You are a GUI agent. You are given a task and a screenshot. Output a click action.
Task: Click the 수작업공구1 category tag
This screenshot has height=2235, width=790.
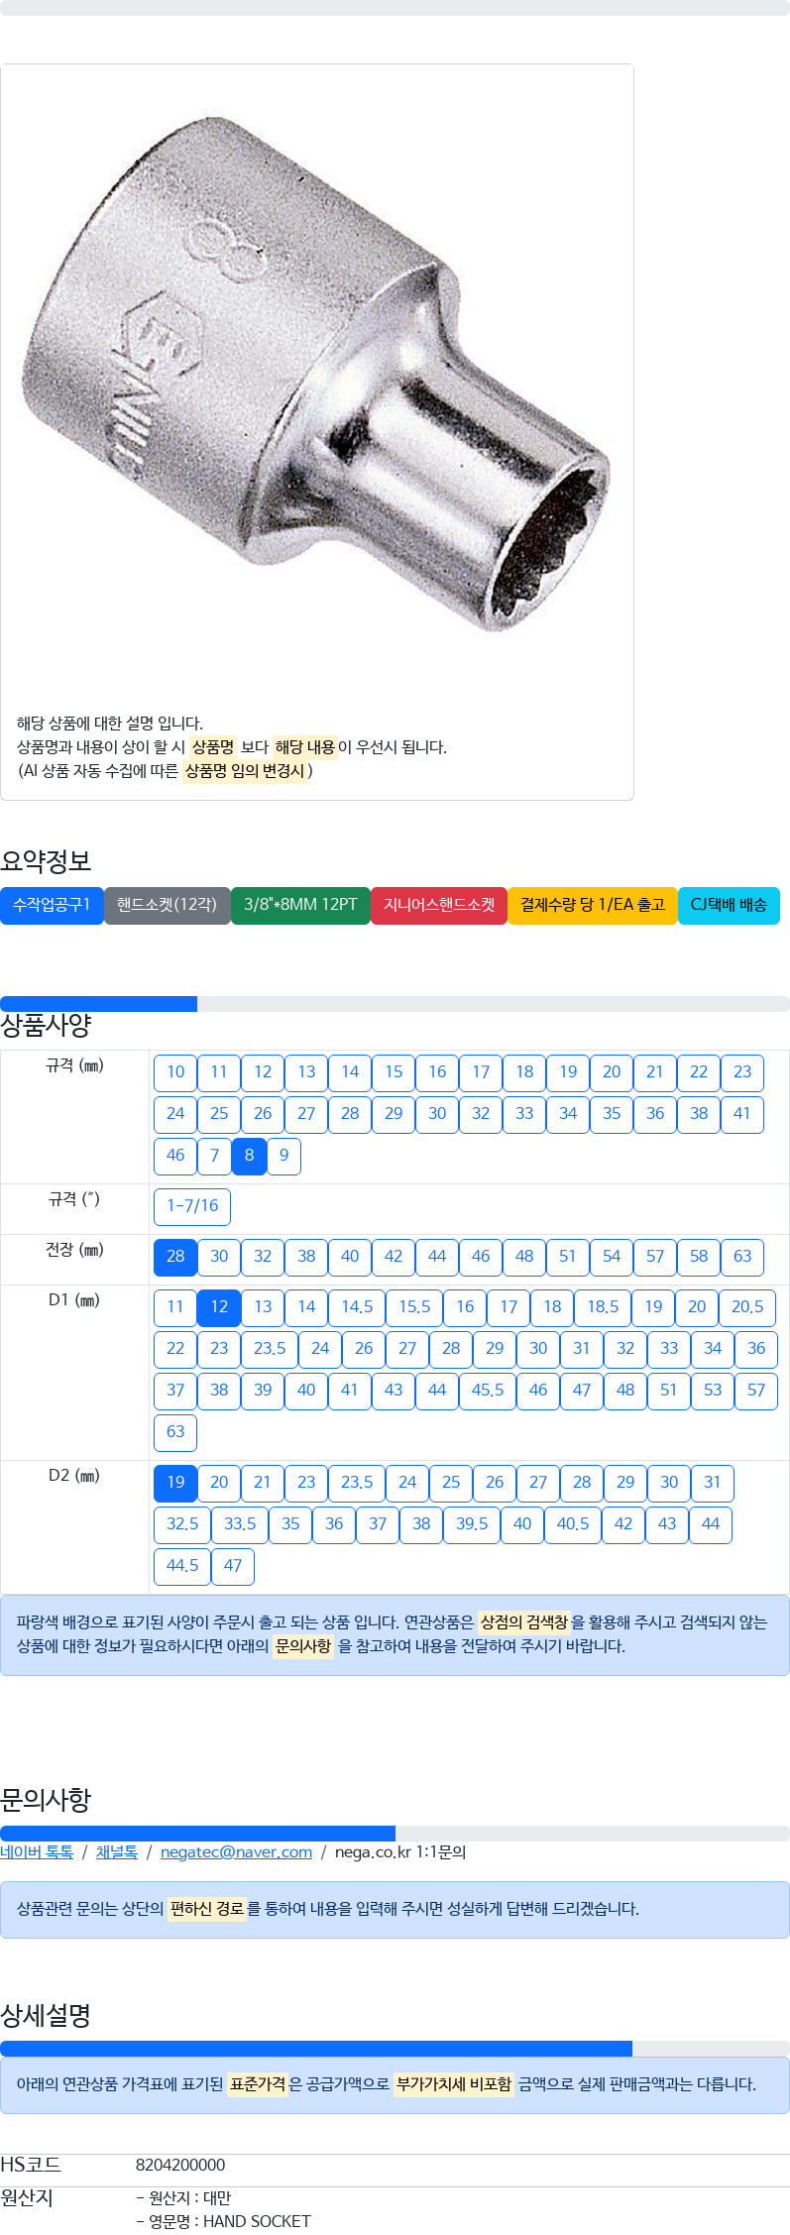pyautogui.click(x=52, y=905)
